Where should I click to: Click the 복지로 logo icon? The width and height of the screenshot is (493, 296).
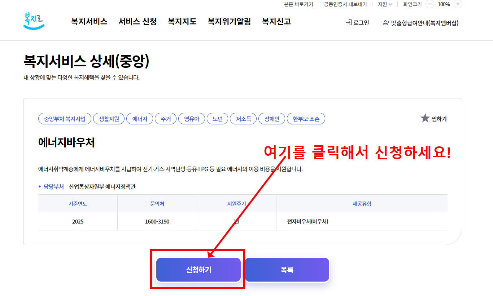click(34, 21)
